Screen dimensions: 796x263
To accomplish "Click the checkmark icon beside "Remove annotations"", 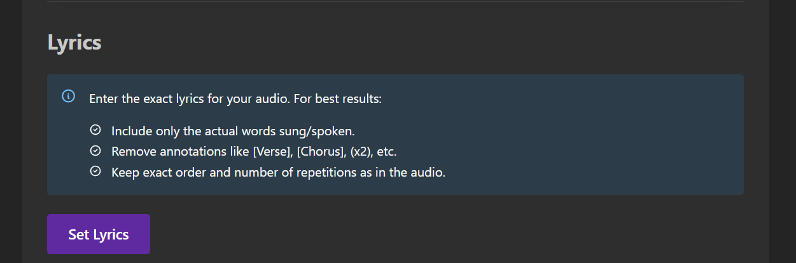I will 95,151.
